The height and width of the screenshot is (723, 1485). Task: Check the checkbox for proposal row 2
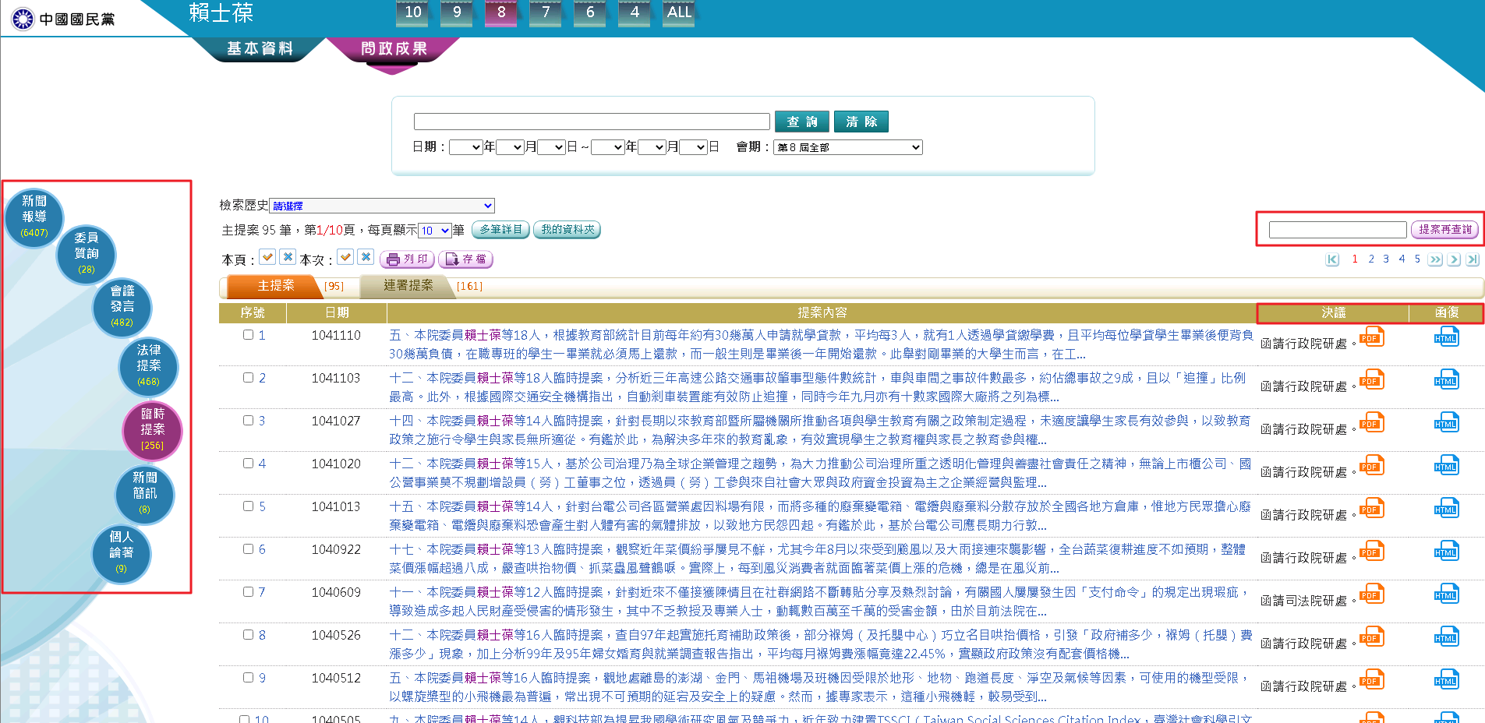249,378
